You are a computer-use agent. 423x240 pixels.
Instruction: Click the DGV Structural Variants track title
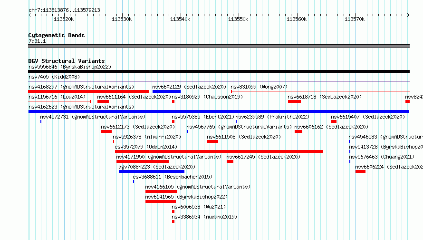(67, 61)
